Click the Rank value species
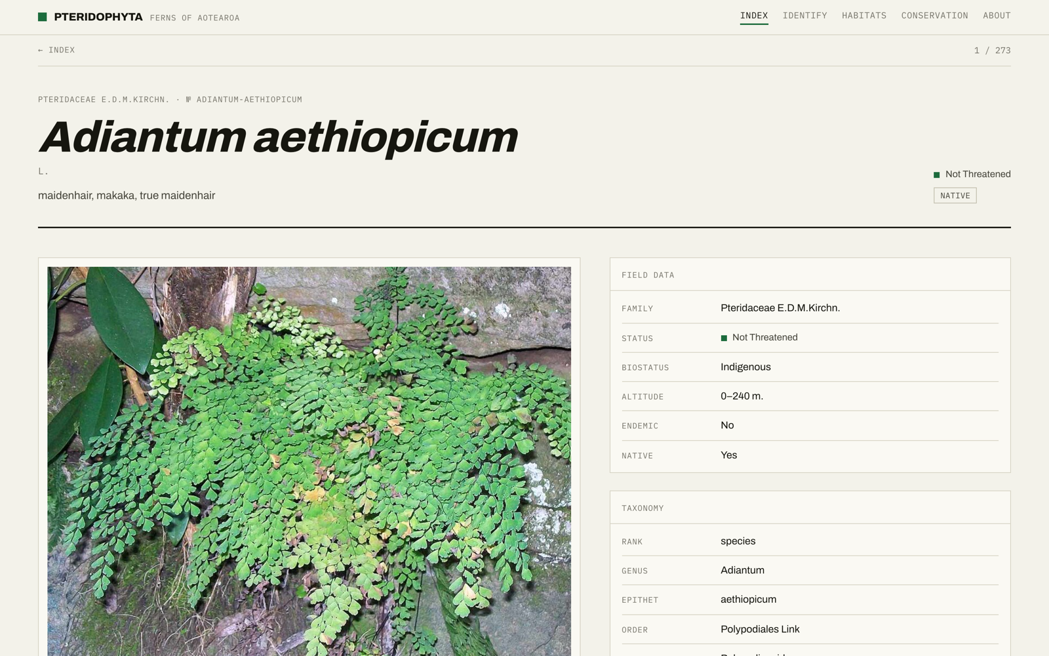 pos(738,541)
